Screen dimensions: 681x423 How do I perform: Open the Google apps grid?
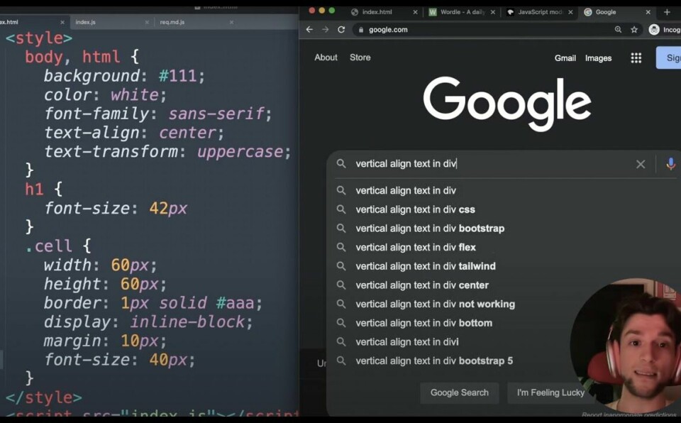click(x=636, y=57)
